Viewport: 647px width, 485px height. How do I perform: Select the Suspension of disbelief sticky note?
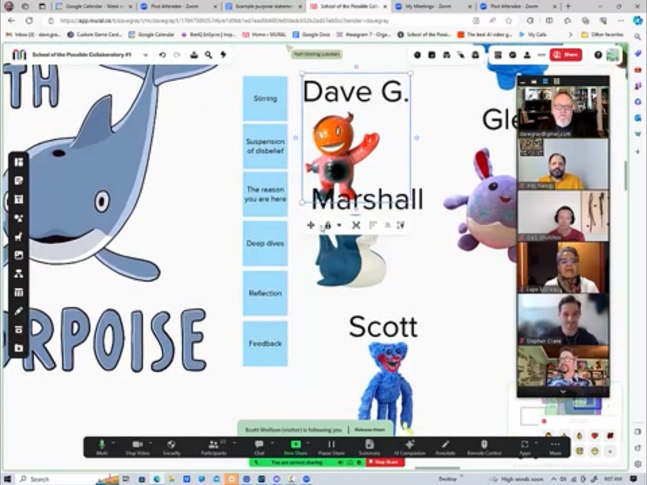click(265, 146)
